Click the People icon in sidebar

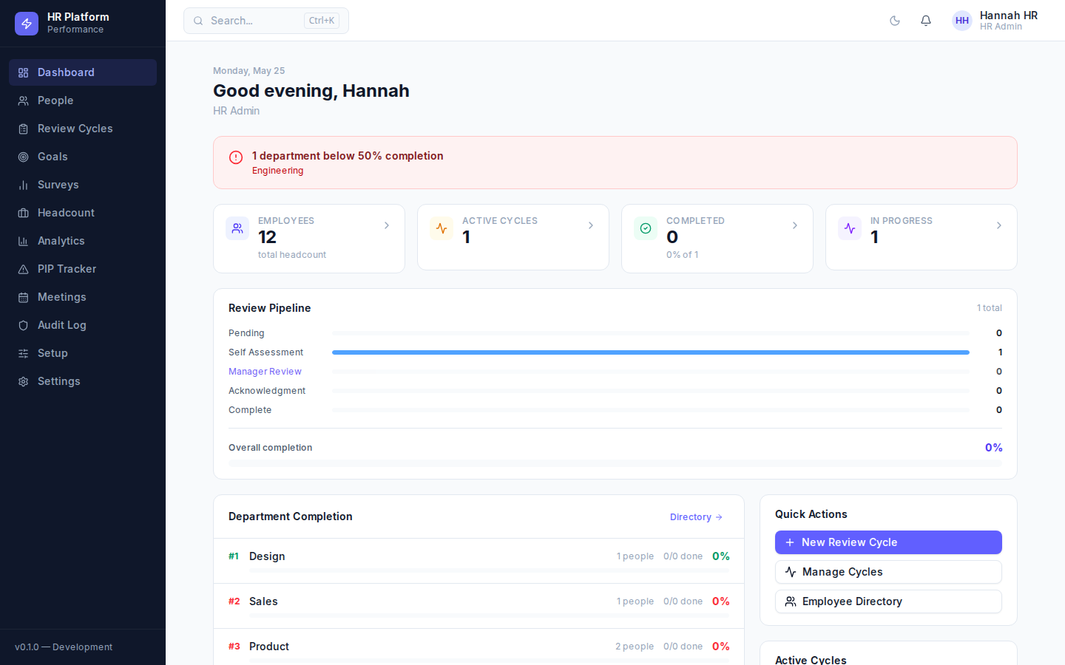[23, 100]
